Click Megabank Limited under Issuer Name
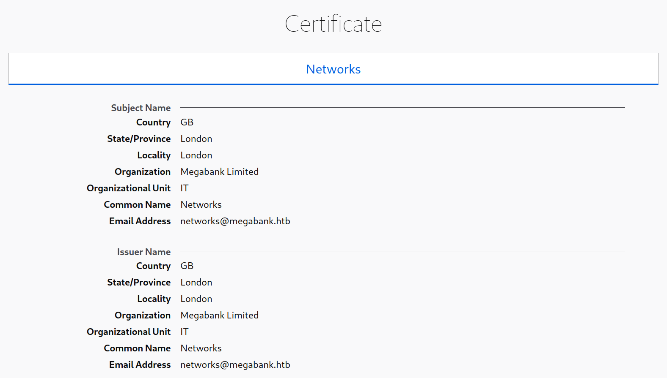This screenshot has width=667, height=378. [x=219, y=315]
